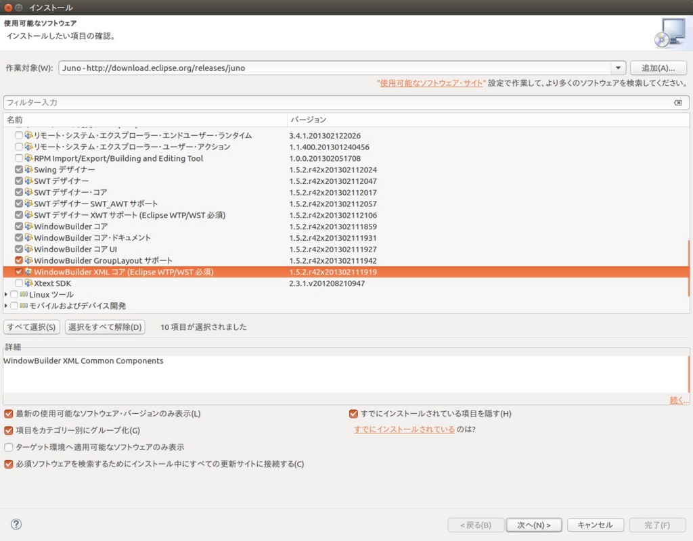Click 選択をすべて解除(D) button

point(105,327)
